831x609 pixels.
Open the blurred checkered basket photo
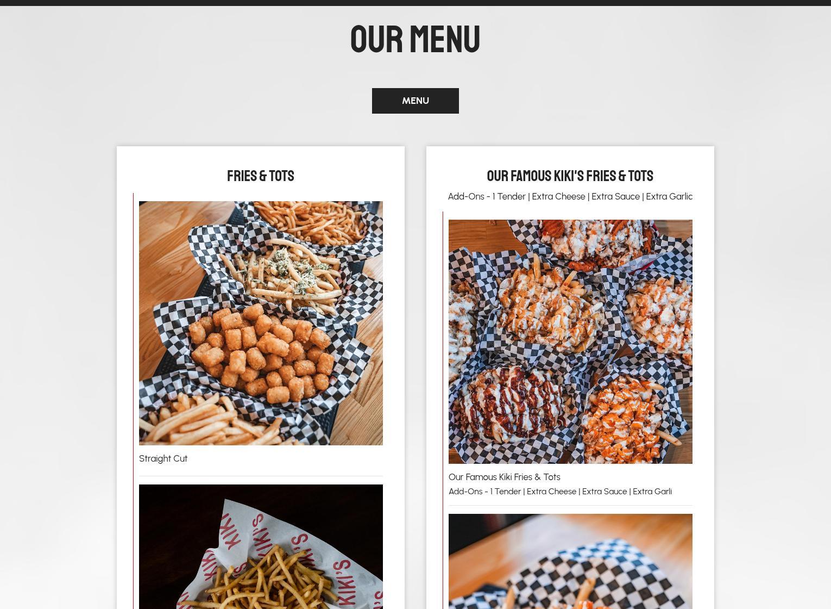pyautogui.click(x=570, y=561)
